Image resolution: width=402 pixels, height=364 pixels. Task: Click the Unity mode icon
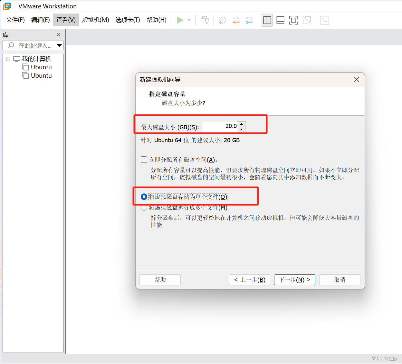(307, 20)
